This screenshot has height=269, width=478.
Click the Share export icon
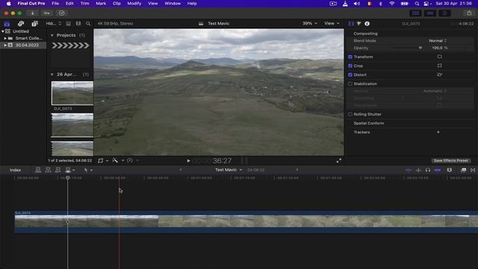tap(469, 13)
